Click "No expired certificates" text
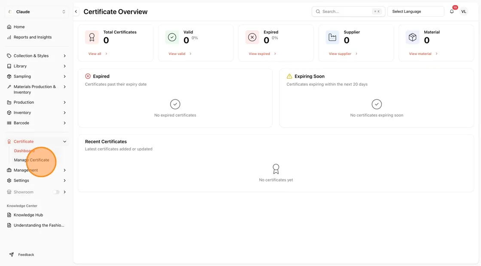 point(175,115)
